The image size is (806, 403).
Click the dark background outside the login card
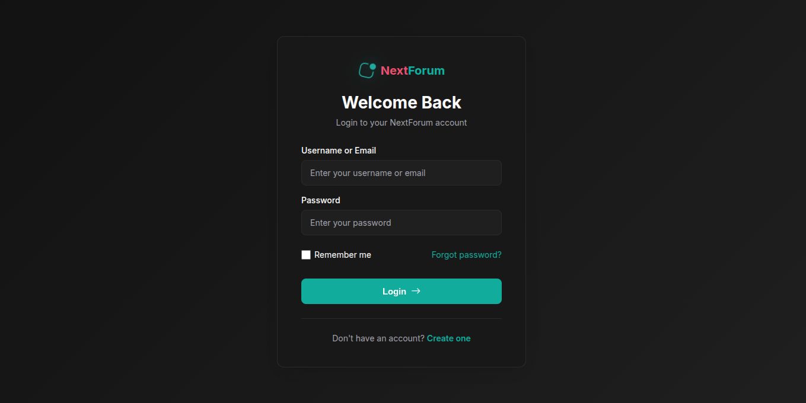119,201
